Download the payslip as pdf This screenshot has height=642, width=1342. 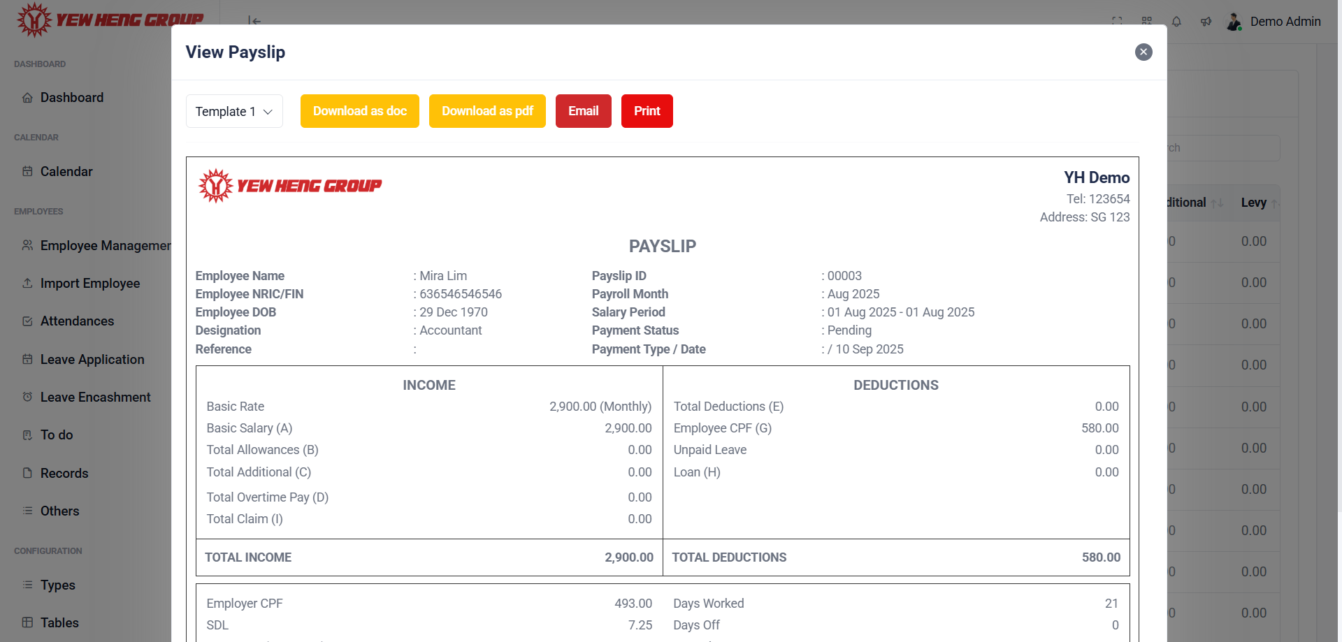point(487,111)
